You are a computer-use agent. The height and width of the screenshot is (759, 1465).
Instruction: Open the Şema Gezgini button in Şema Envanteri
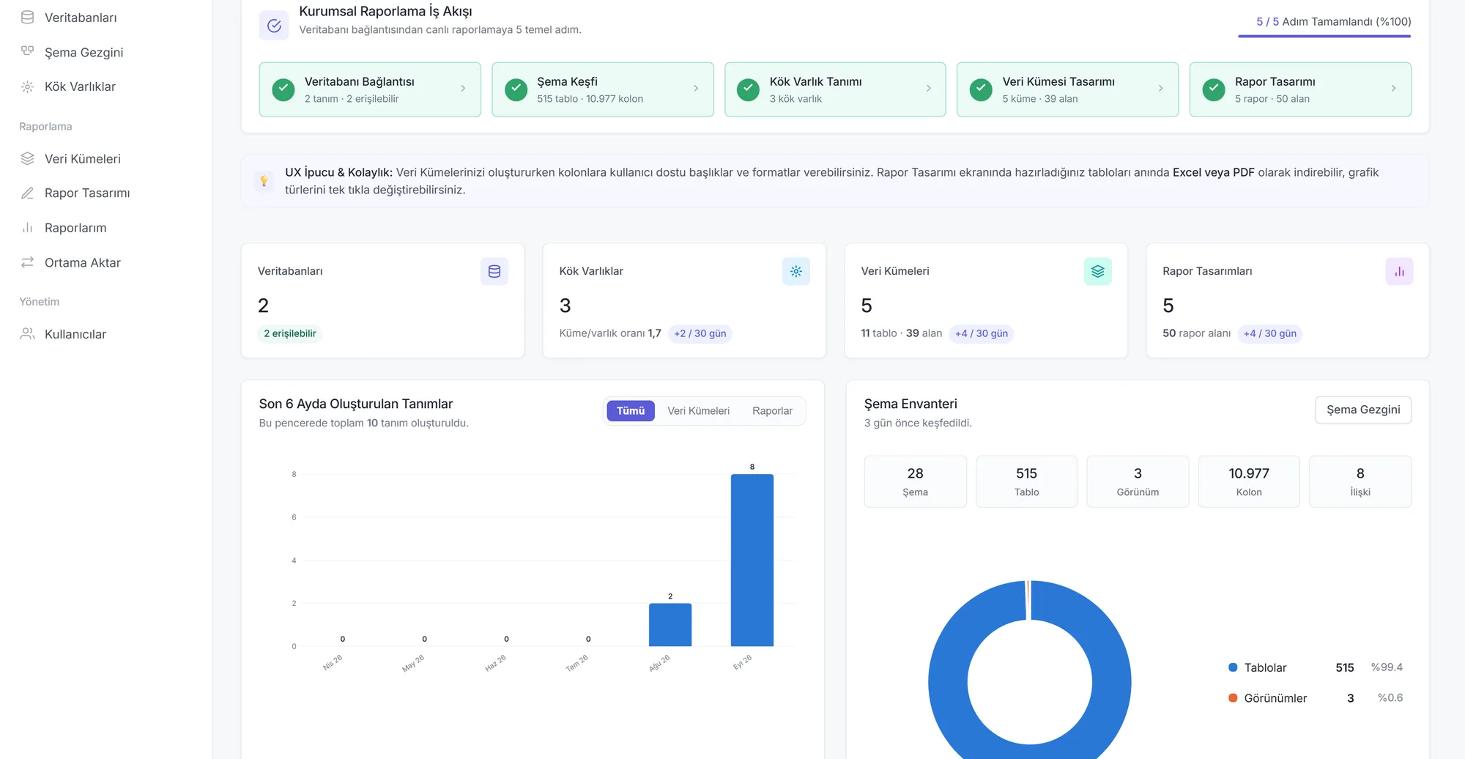coord(1363,410)
